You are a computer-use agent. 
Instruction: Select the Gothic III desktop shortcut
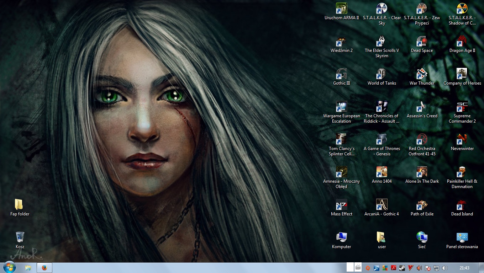point(341,77)
